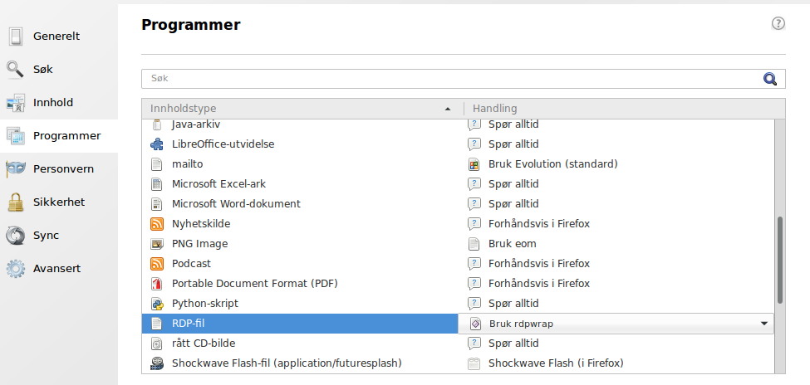Click the PDF document icon
The width and height of the screenshot is (810, 385).
click(x=156, y=283)
